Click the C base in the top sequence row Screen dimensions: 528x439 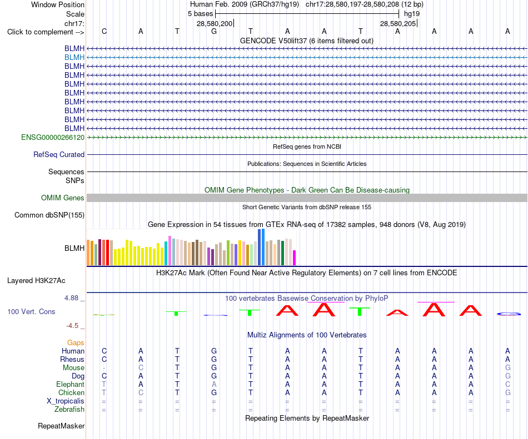pos(104,31)
